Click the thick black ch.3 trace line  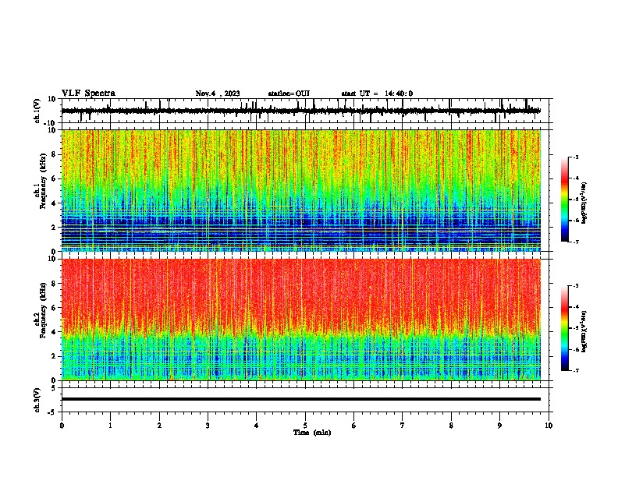pyautogui.click(x=301, y=399)
